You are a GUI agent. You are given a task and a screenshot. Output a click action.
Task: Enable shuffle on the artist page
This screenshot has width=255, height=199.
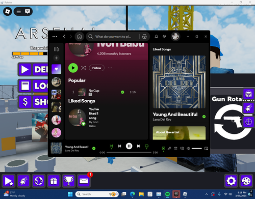click(83, 68)
